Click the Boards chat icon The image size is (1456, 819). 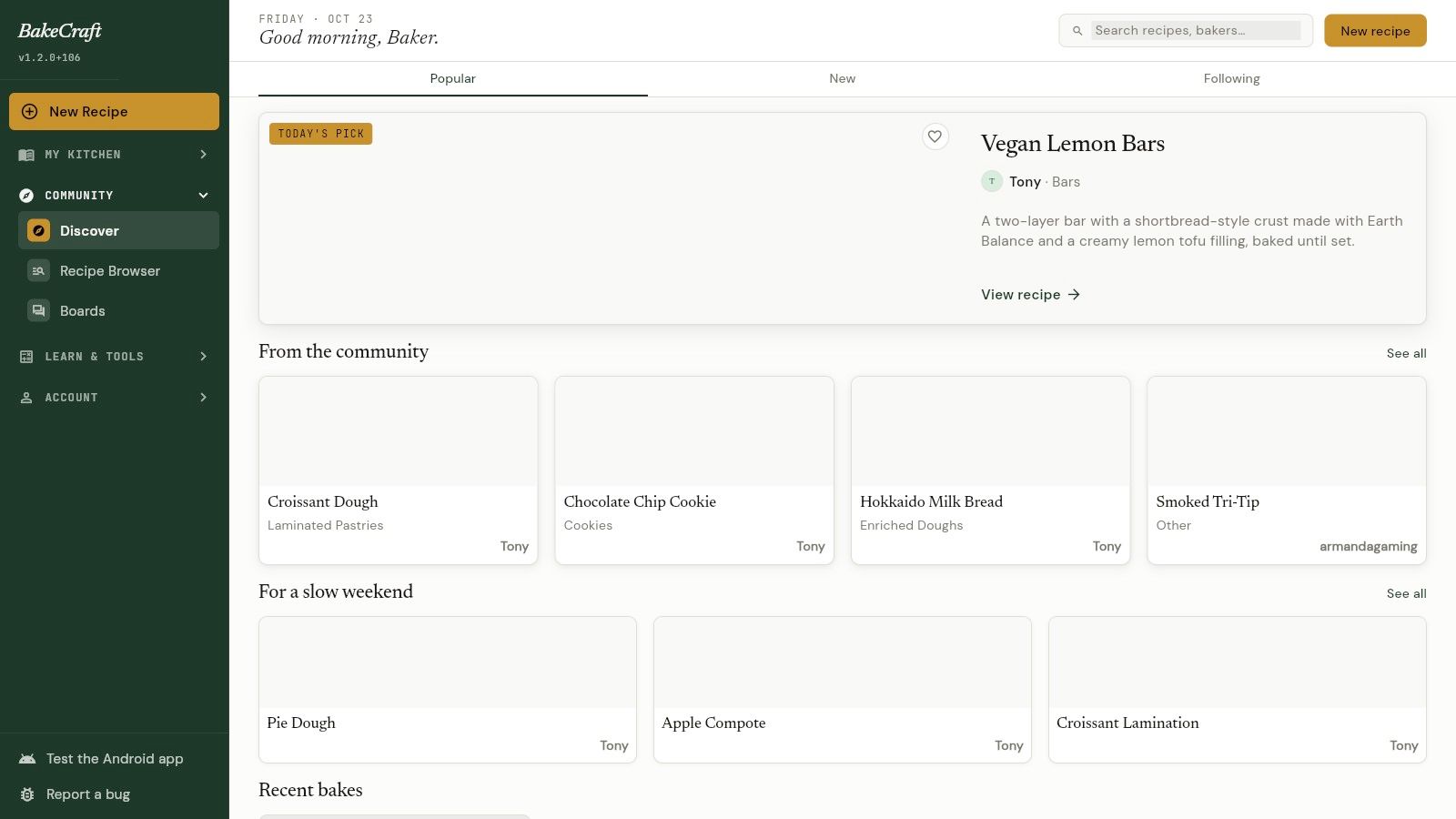[x=38, y=311]
